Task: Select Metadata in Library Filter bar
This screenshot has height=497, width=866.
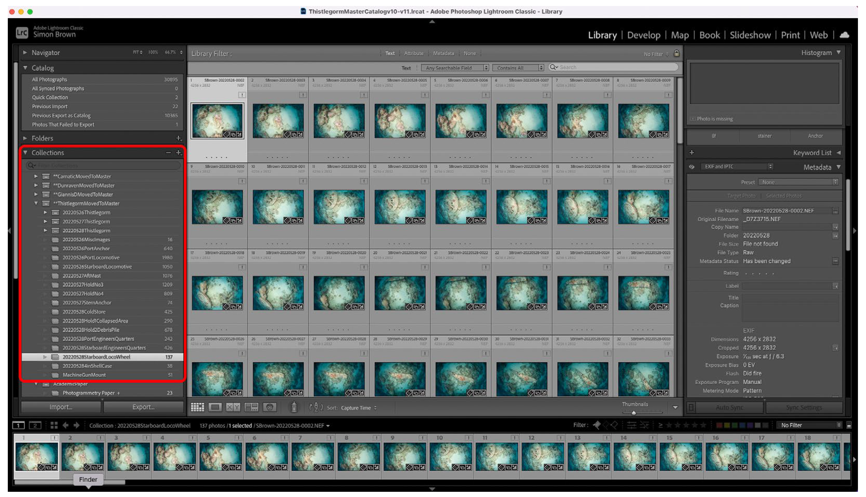Action: 443,53
